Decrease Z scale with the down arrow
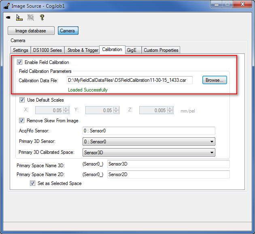The width and height of the screenshot is (255, 234). (x=170, y=112)
